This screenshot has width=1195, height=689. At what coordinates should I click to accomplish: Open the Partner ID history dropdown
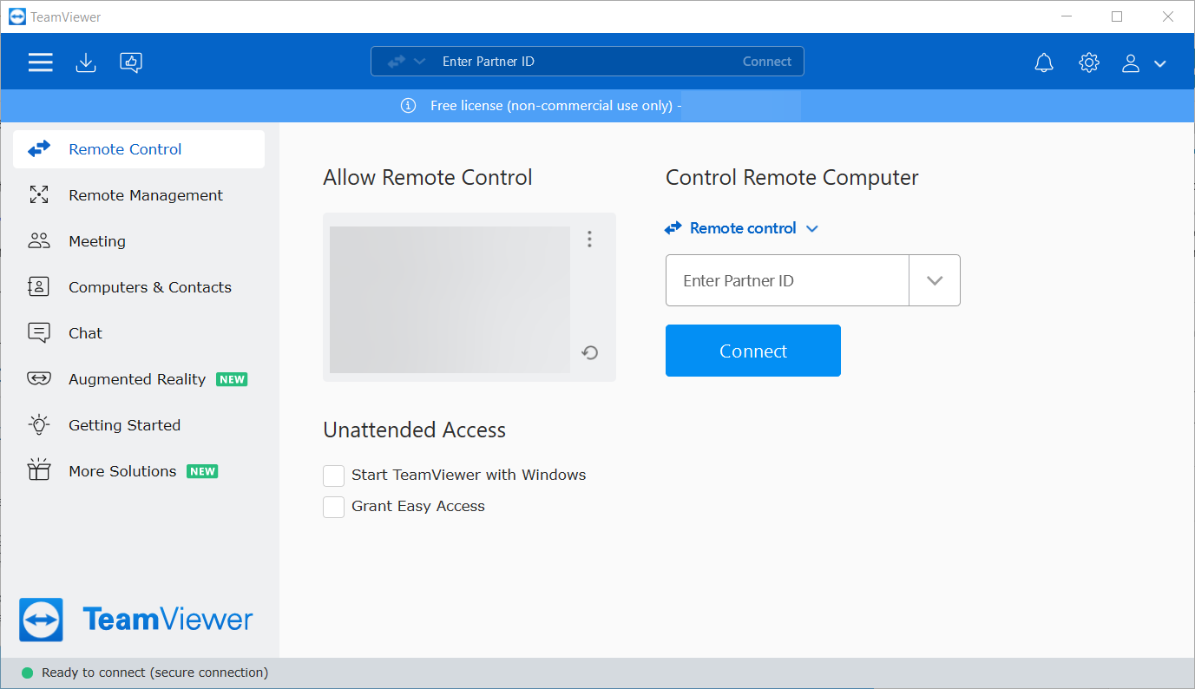934,279
